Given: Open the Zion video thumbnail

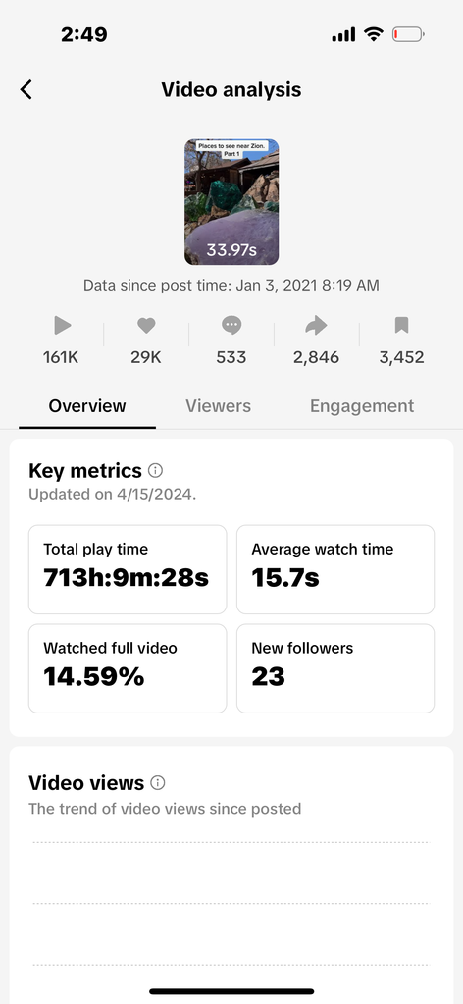Looking at the screenshot, I should tap(231, 202).
